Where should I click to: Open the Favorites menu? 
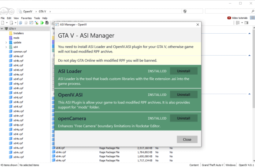pyautogui.click(x=26, y=18)
